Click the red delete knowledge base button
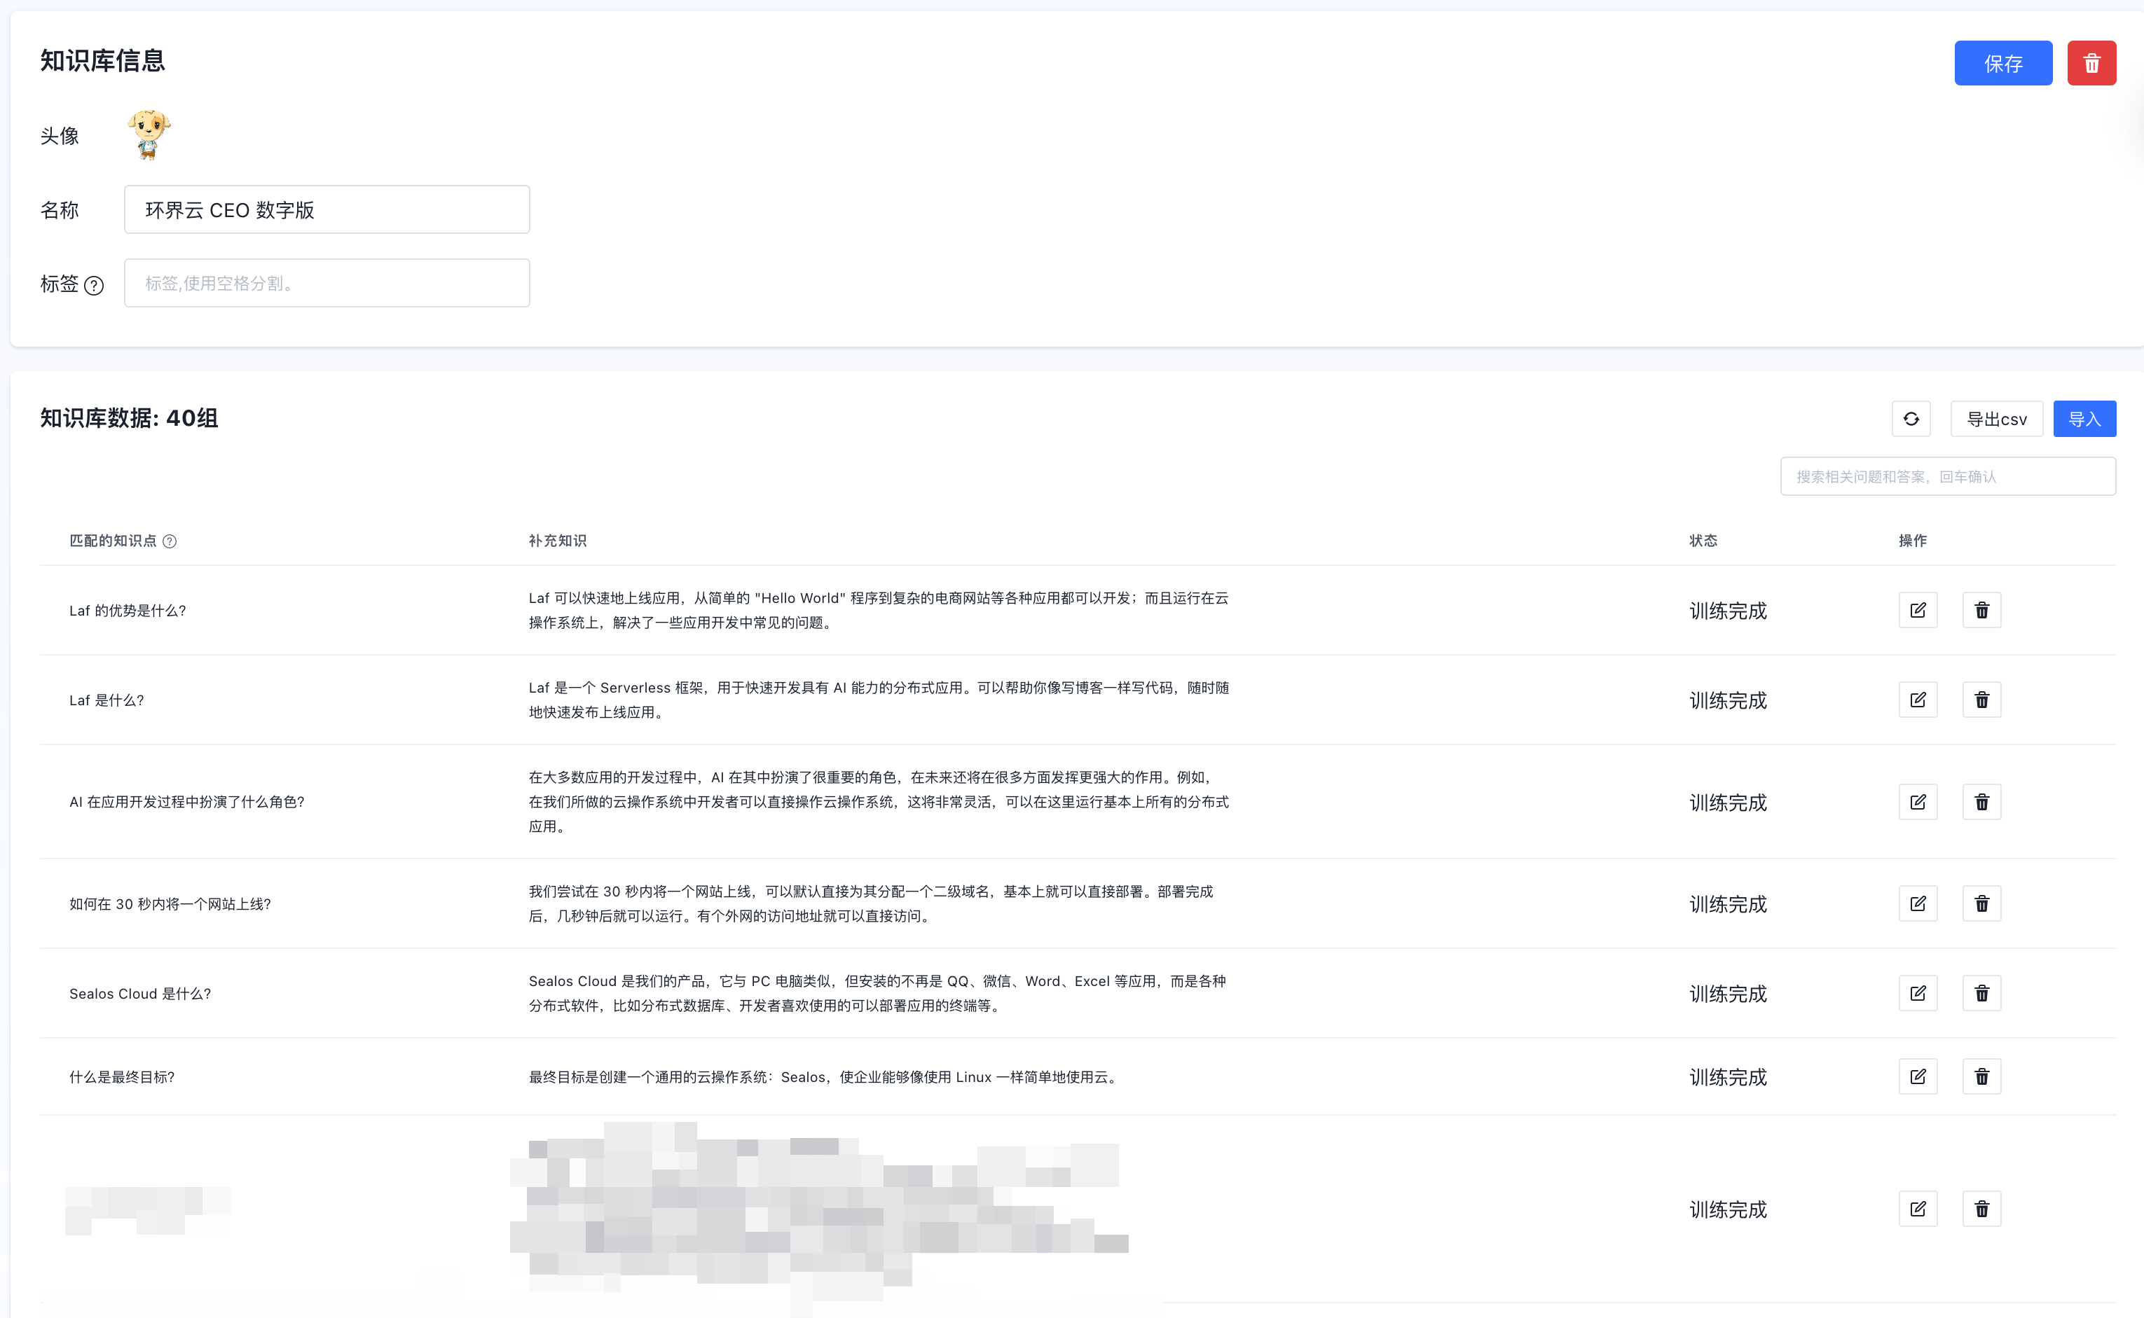 2091,63
